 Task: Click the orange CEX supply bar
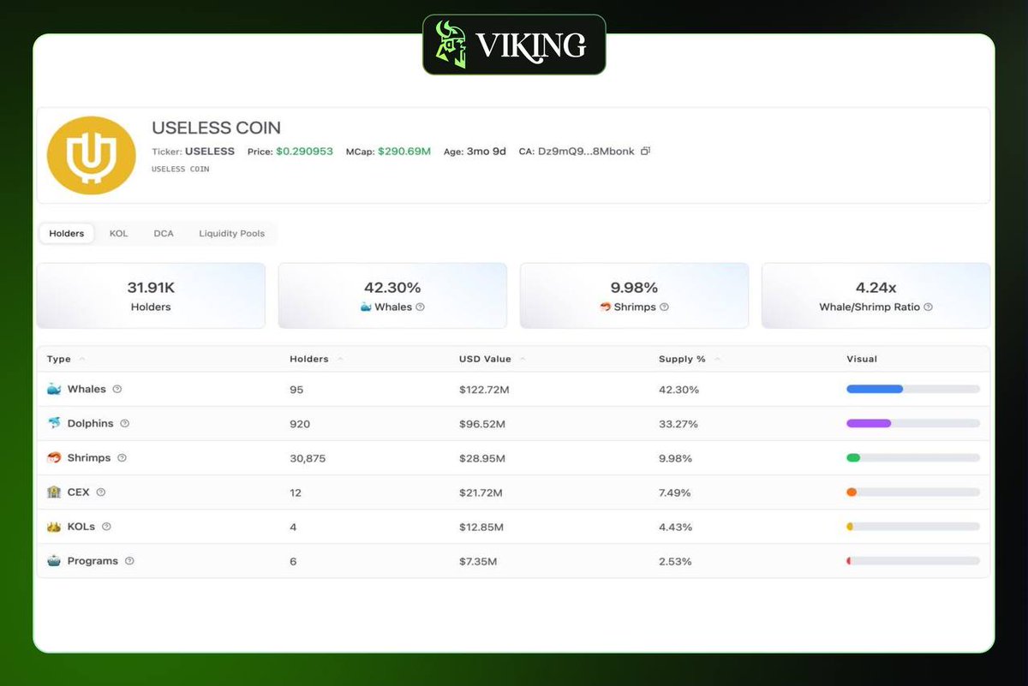[852, 492]
